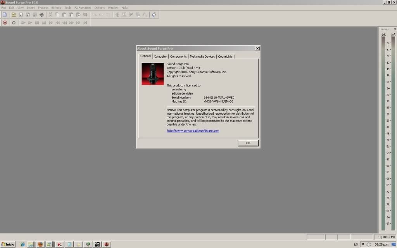Open the Tools menu

[67, 8]
